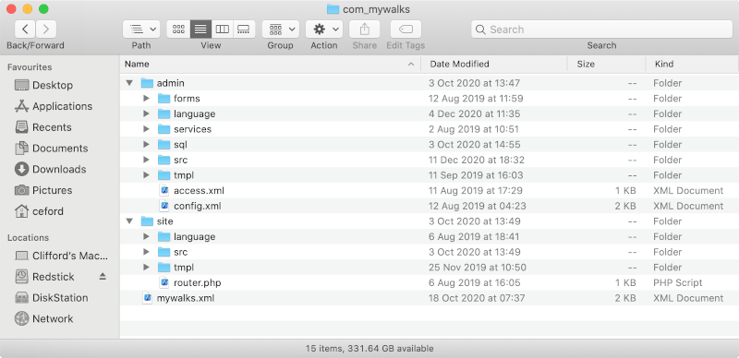Click the date 18 Oct 2020 at 07:37
Image resolution: width=739 pixels, height=358 pixels.
(x=477, y=298)
